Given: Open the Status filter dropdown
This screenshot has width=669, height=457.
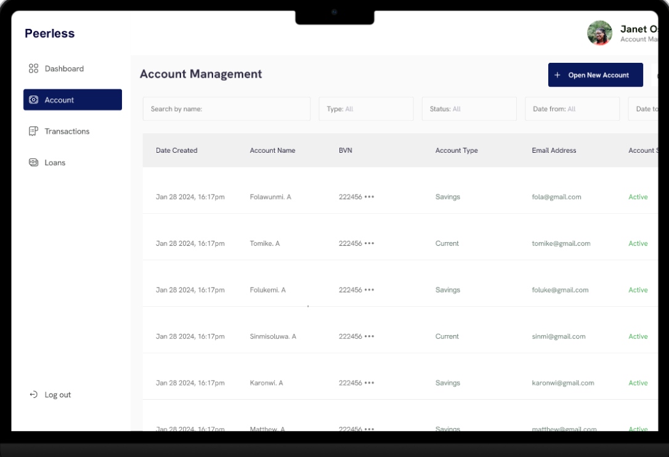Looking at the screenshot, I should 469,109.
